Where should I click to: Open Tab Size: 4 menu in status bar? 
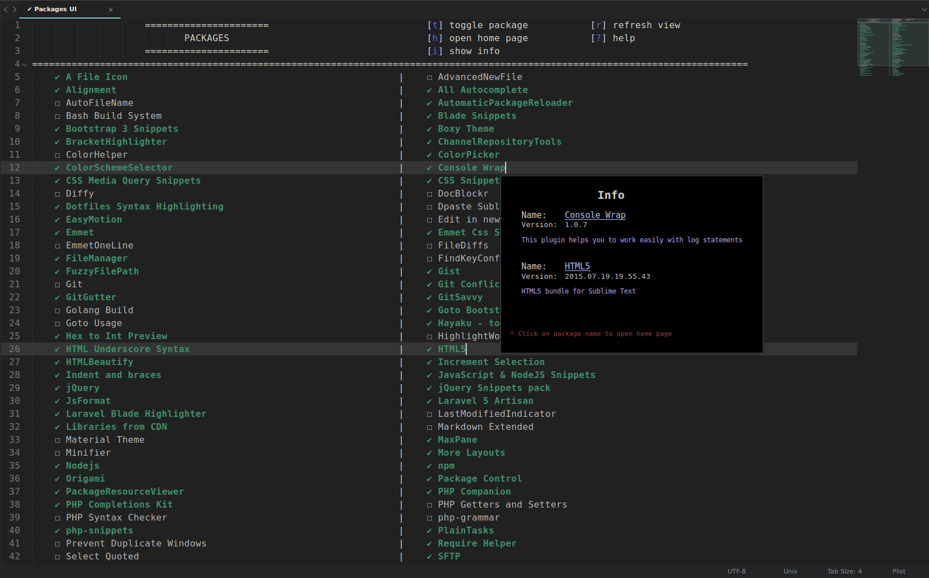(844, 571)
